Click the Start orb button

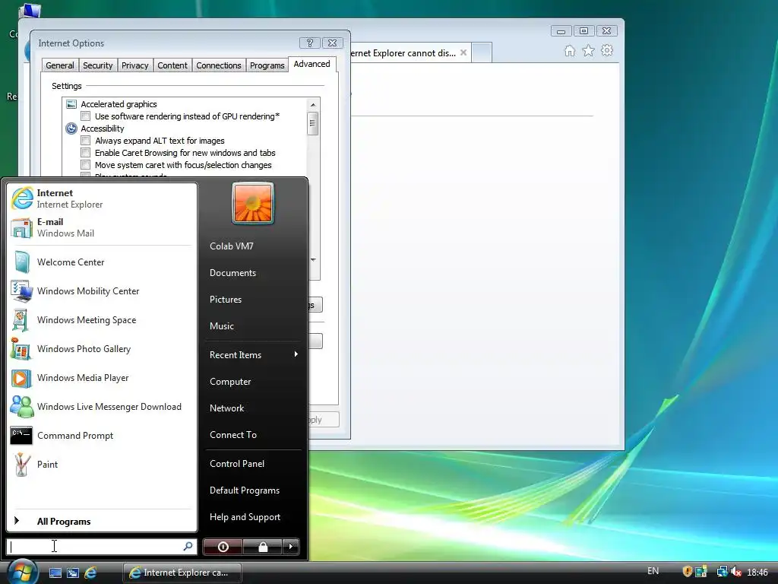[22, 571]
